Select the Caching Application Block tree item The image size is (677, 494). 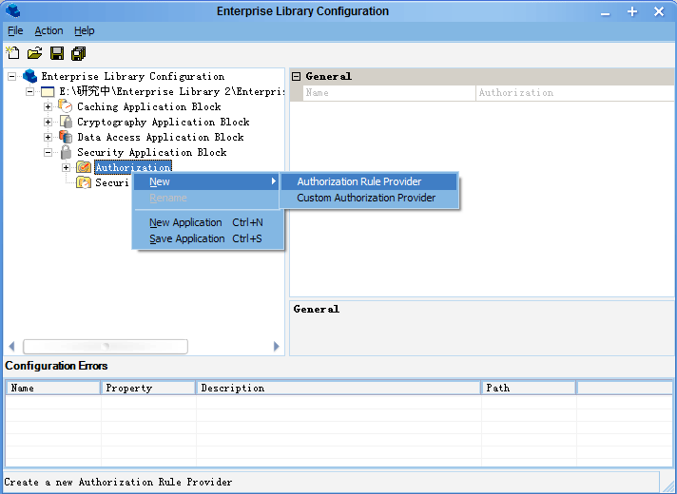149,106
